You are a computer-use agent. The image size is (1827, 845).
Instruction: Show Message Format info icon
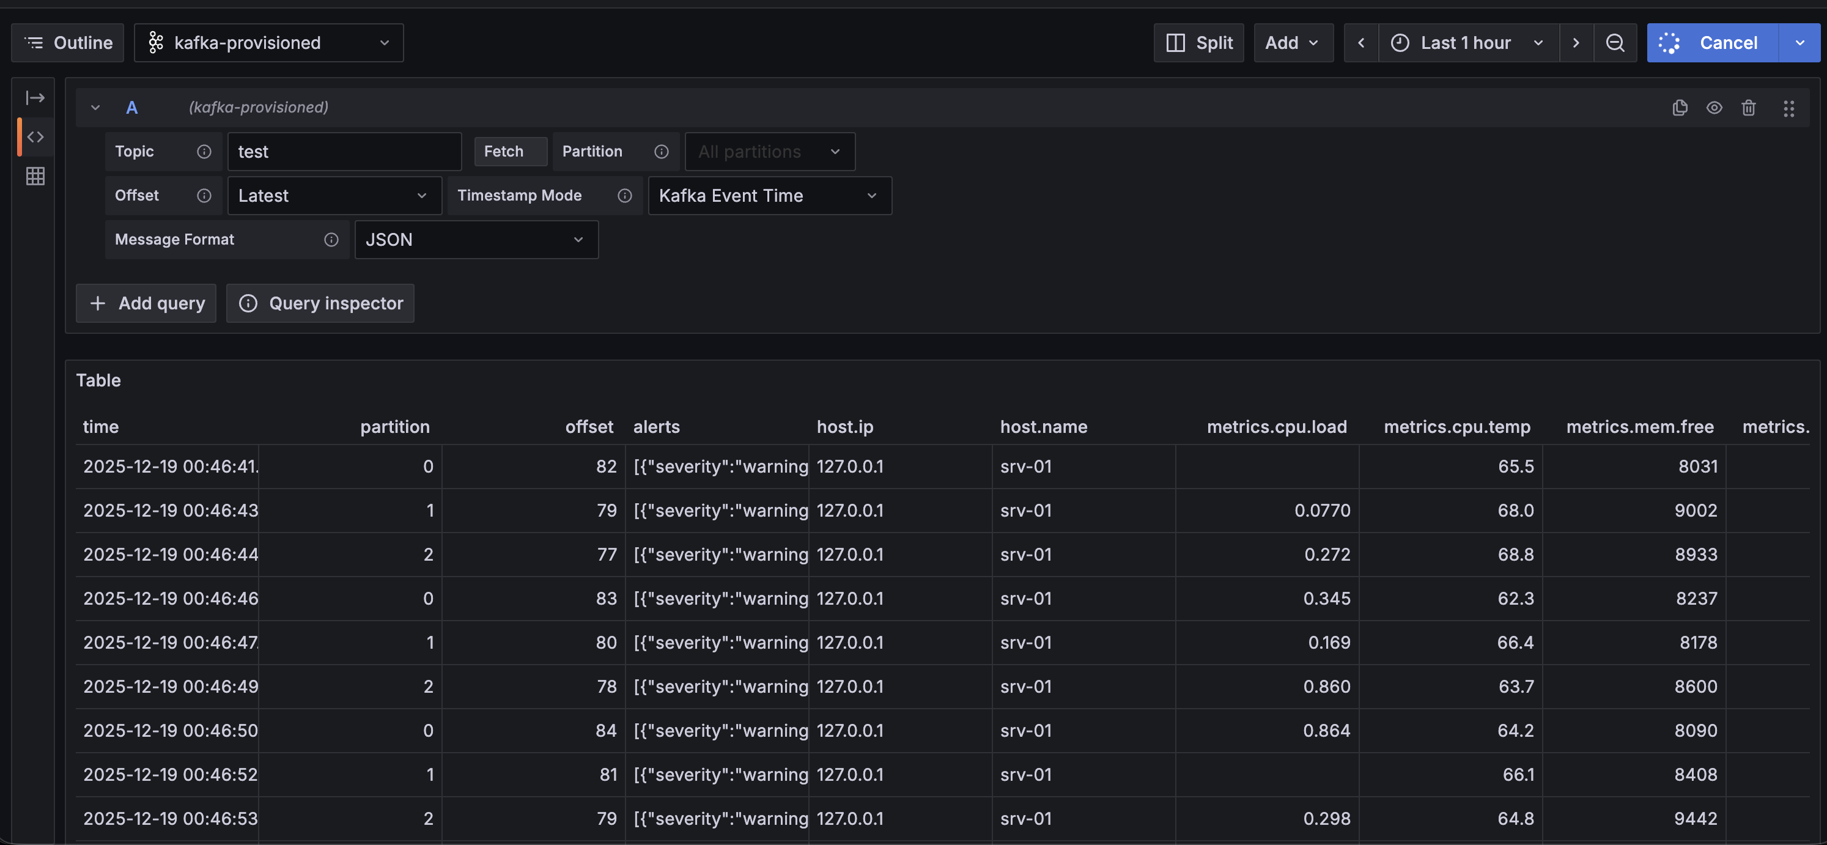pyautogui.click(x=331, y=239)
